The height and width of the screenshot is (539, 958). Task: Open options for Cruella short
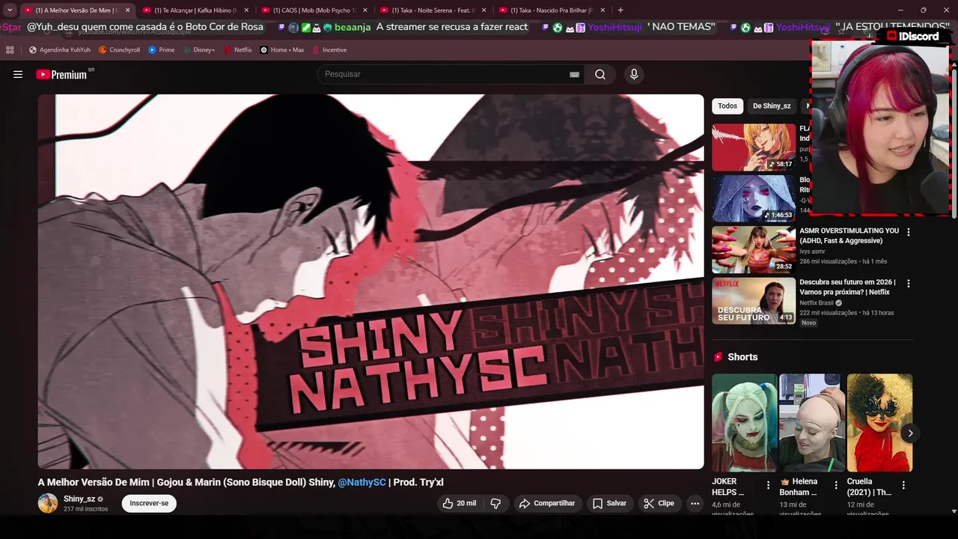point(903,485)
